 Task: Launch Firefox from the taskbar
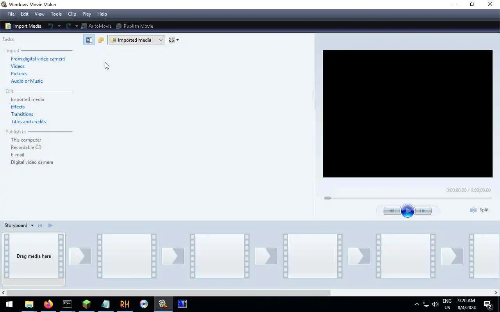48,304
